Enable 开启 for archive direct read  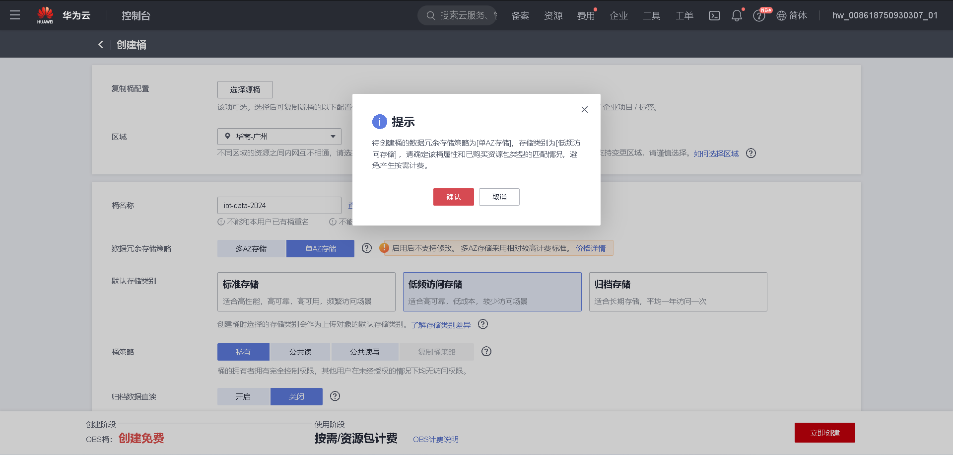tap(243, 396)
